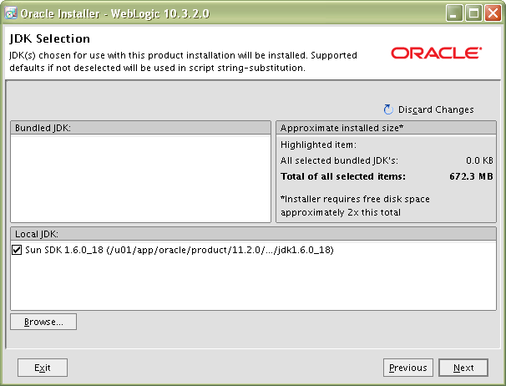
Task: Go back with the Previous button
Action: click(407, 368)
